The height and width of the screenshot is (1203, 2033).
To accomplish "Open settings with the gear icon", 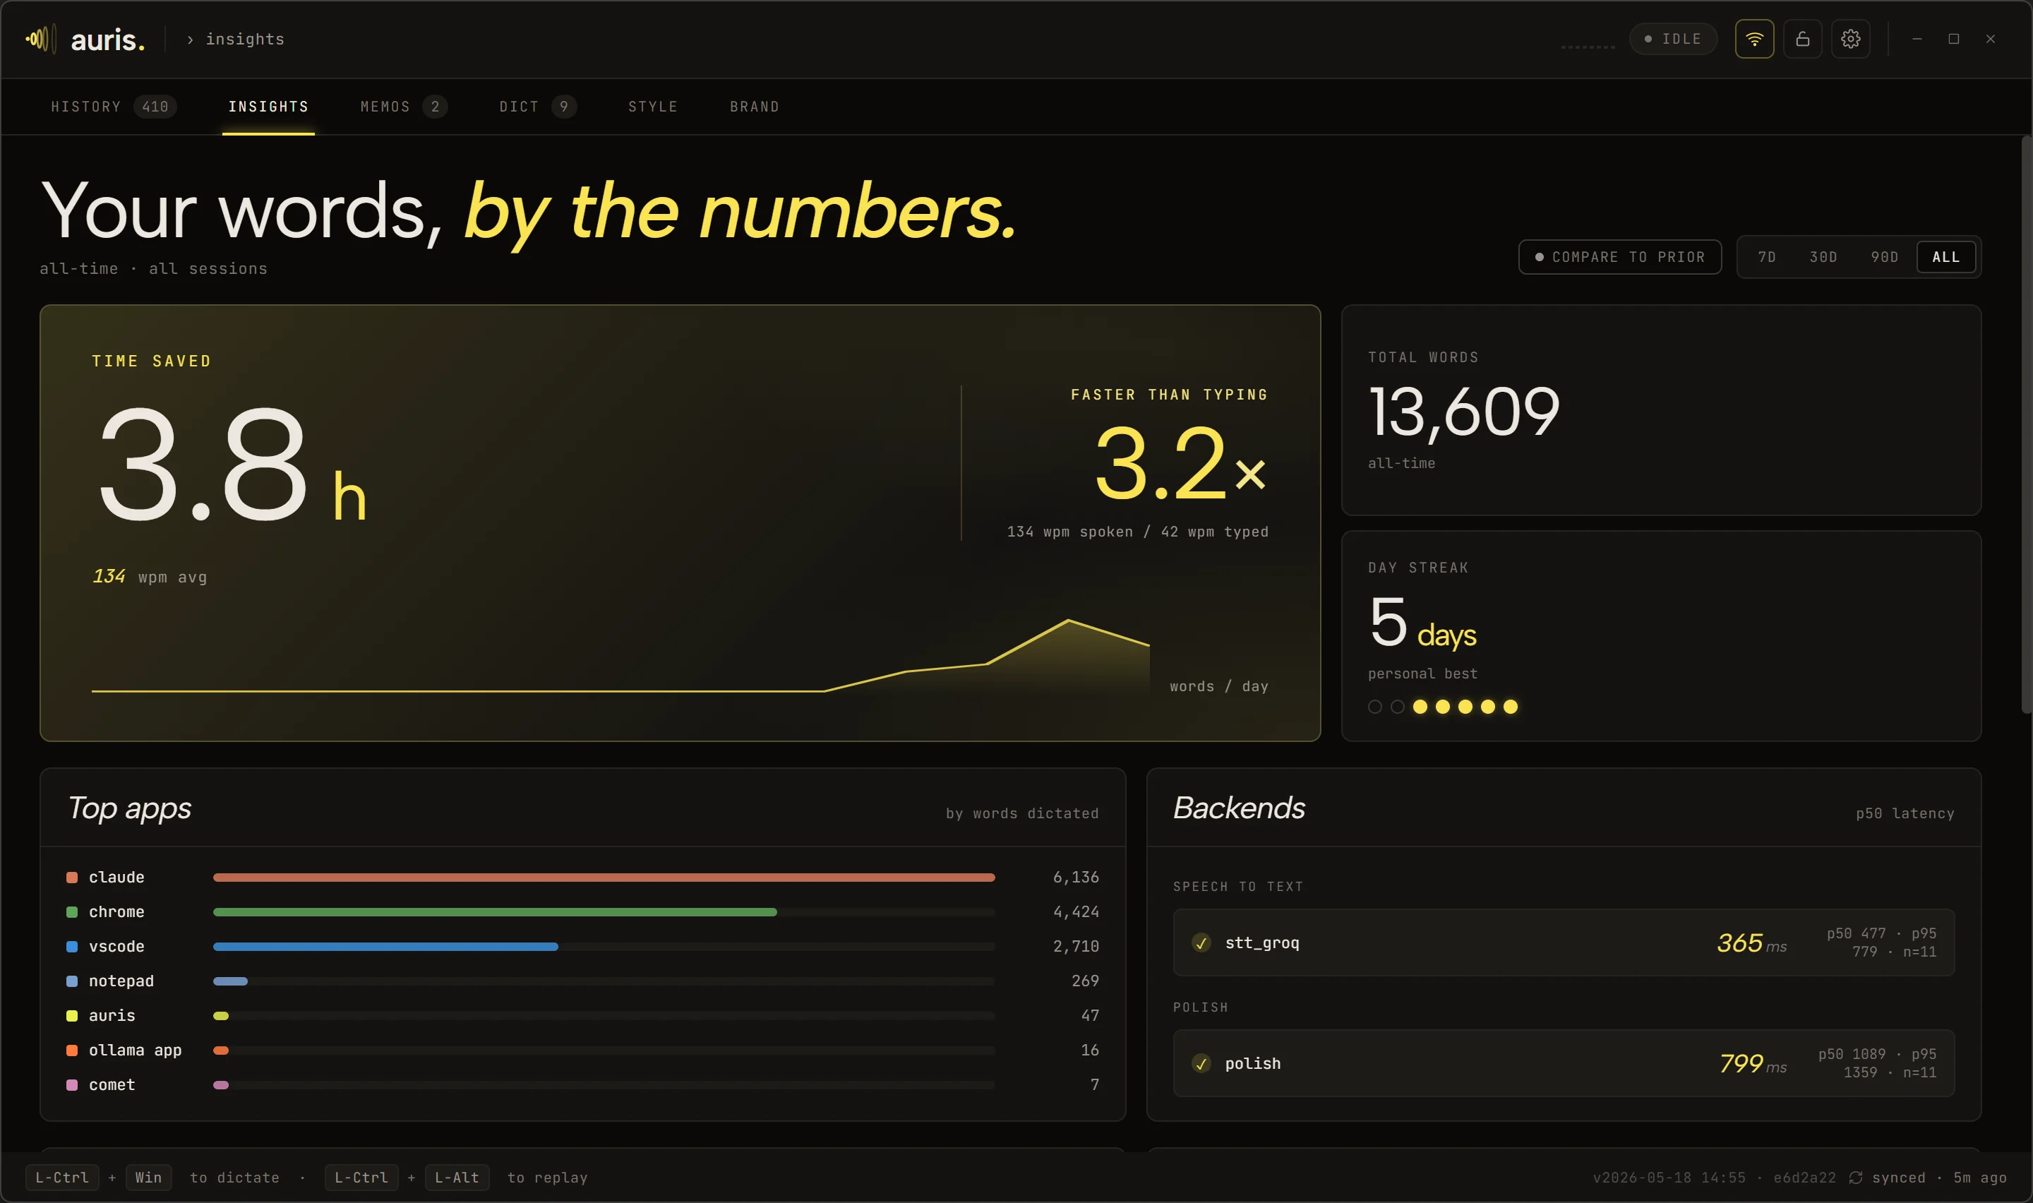I will pyautogui.click(x=1851, y=39).
